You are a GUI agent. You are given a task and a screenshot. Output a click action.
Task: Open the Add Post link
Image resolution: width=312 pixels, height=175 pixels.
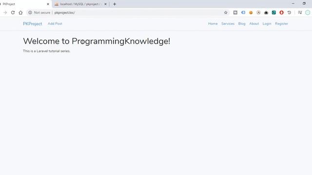[x=55, y=24]
